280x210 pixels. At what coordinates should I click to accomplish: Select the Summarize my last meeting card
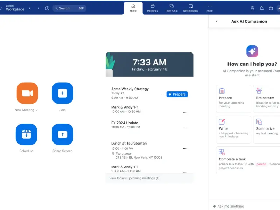click(x=267, y=129)
